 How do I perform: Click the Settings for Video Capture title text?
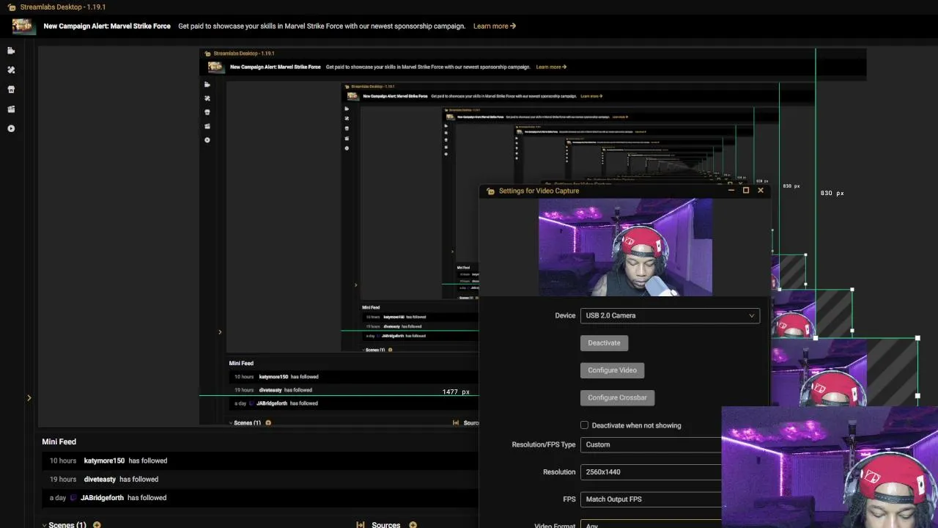click(539, 191)
